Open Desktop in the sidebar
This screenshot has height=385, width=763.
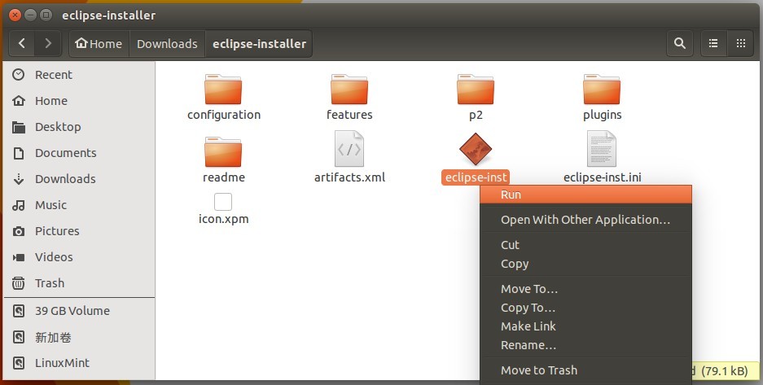(79, 127)
